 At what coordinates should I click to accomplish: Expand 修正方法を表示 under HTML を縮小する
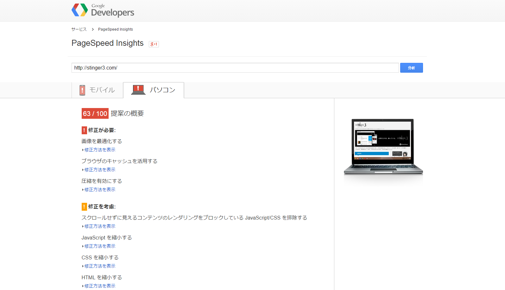click(100, 286)
